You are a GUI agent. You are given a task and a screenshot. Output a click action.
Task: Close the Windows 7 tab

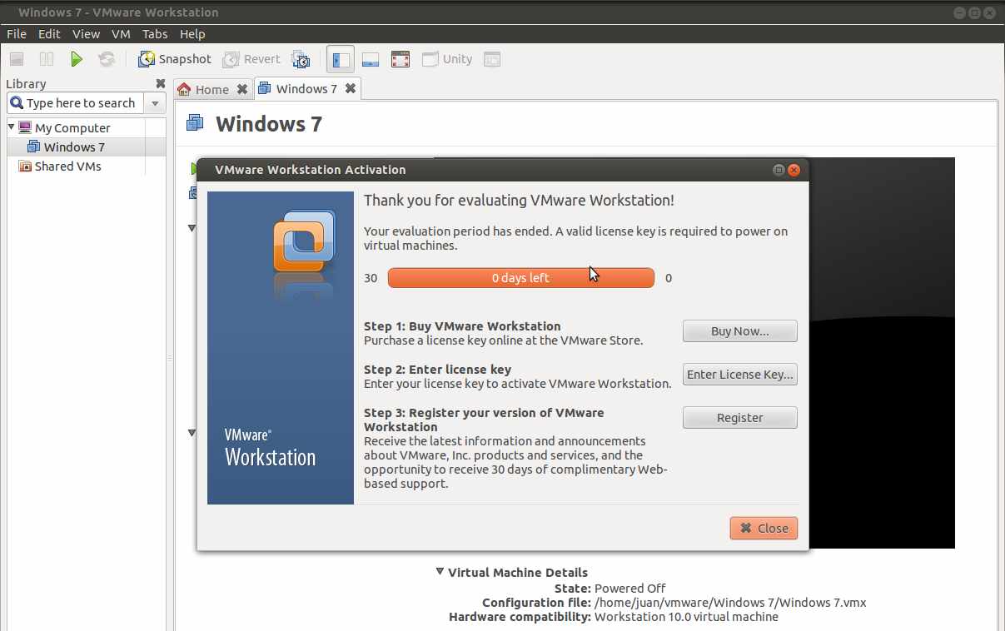pyautogui.click(x=351, y=88)
